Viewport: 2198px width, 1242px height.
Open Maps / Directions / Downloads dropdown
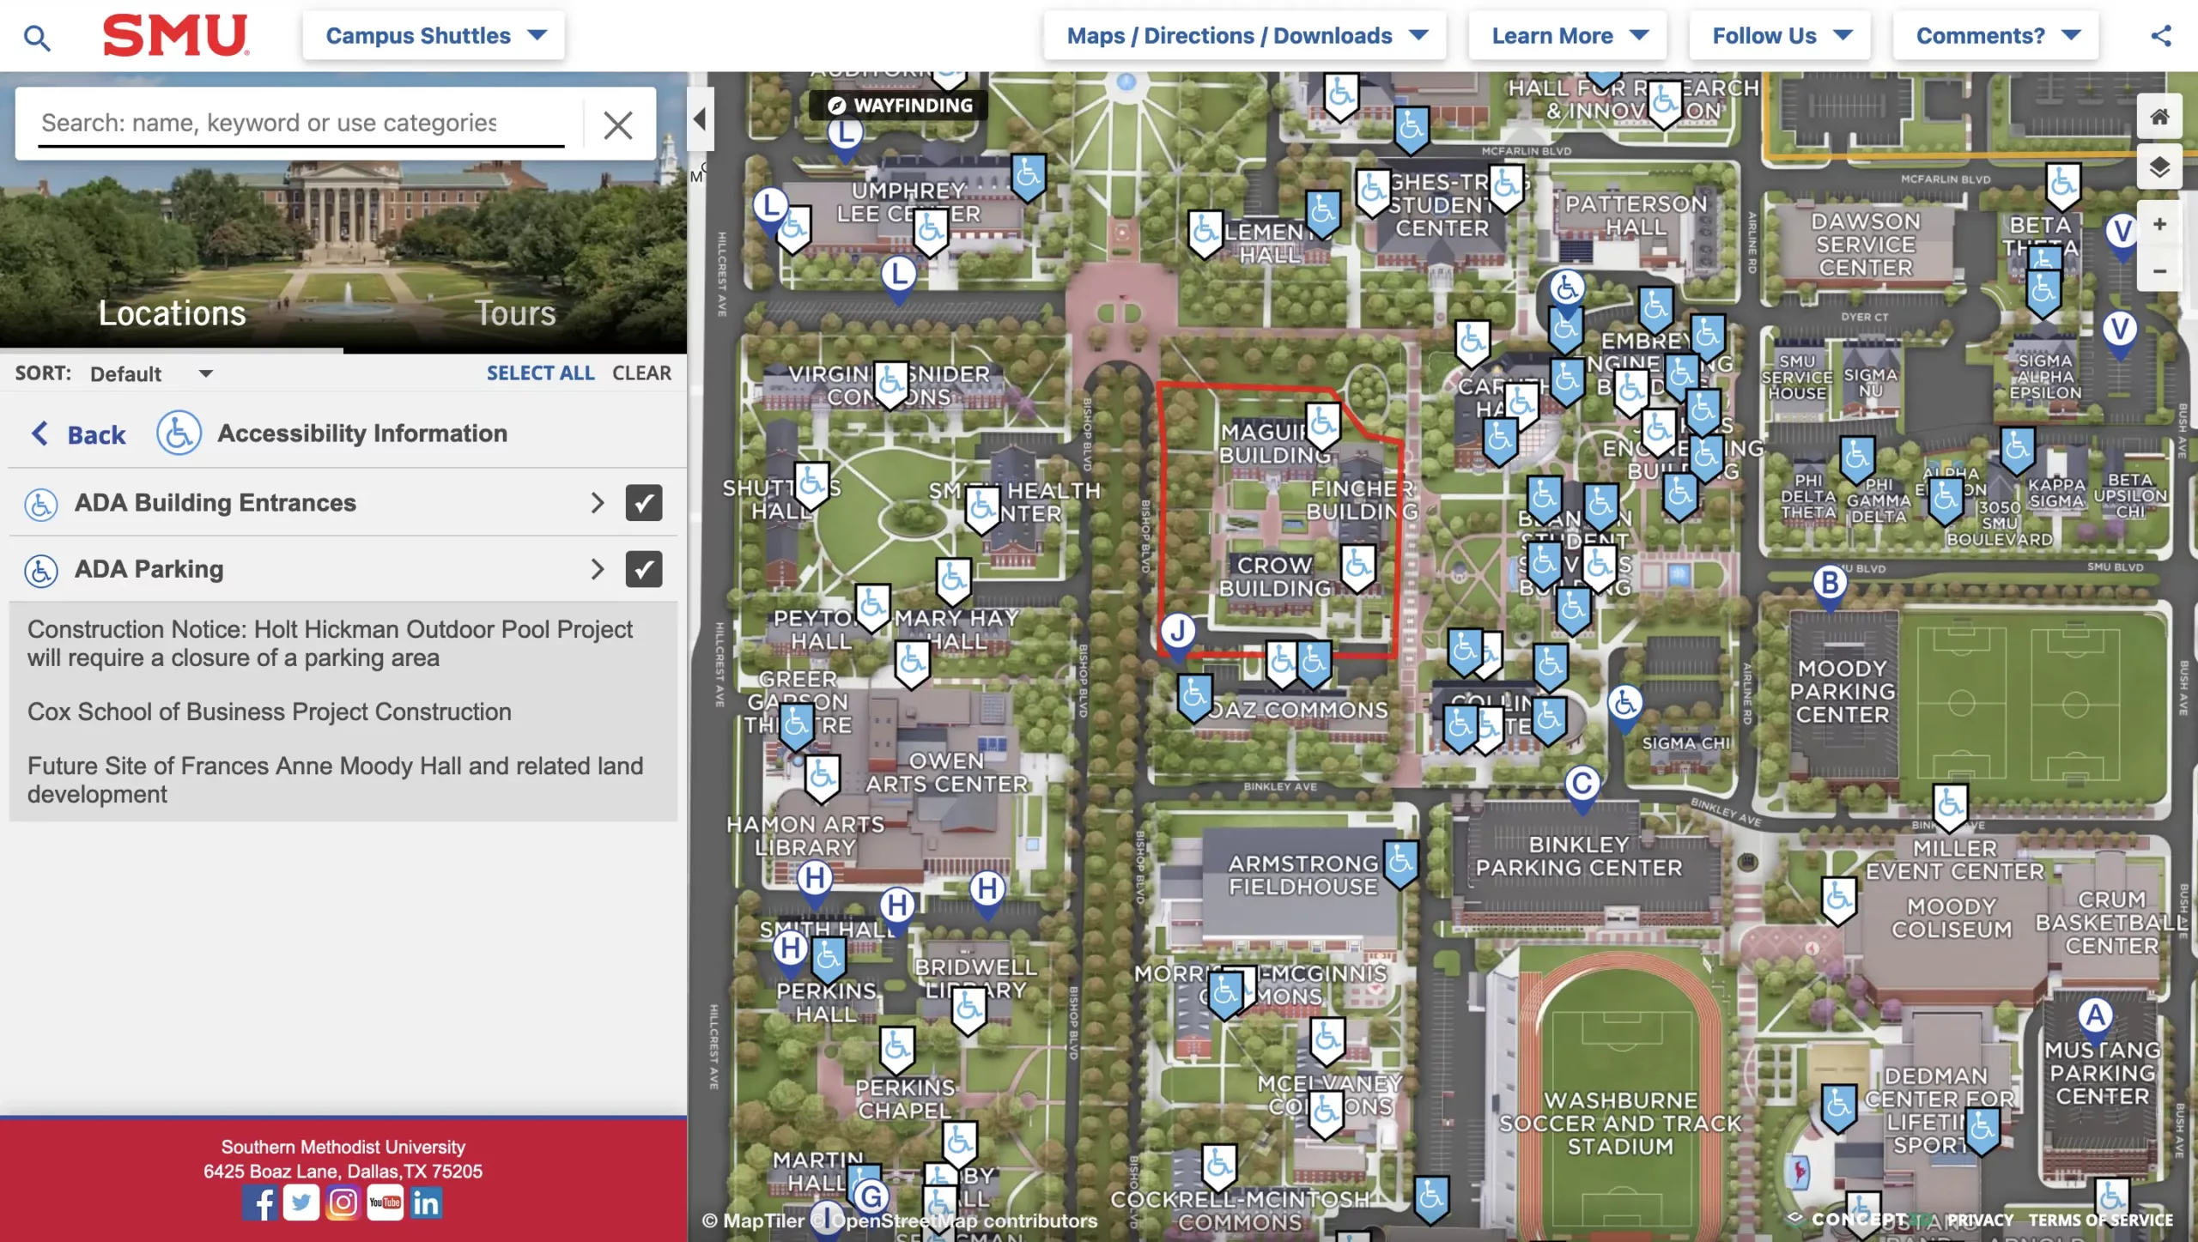click(1245, 36)
